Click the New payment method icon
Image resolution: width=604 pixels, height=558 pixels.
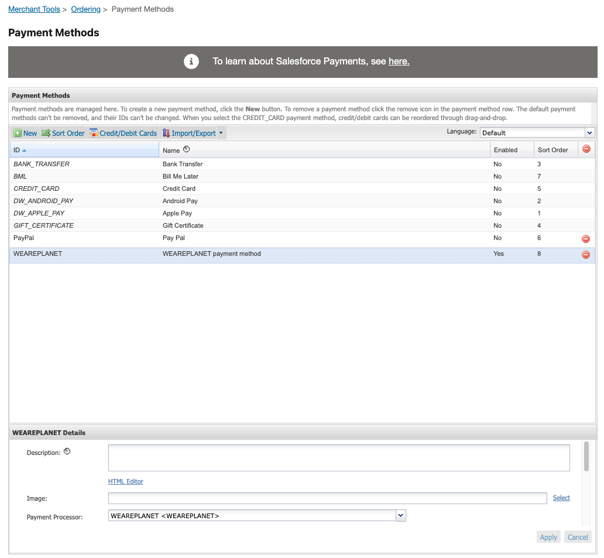[x=18, y=133]
